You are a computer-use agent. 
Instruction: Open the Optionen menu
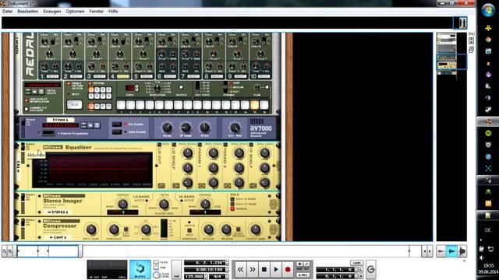pos(75,11)
